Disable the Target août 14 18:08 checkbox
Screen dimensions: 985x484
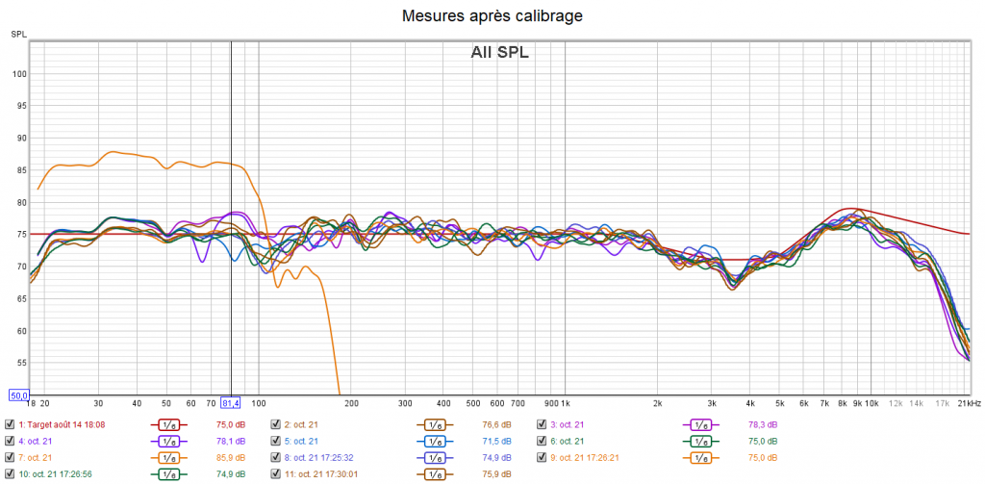tap(10, 424)
